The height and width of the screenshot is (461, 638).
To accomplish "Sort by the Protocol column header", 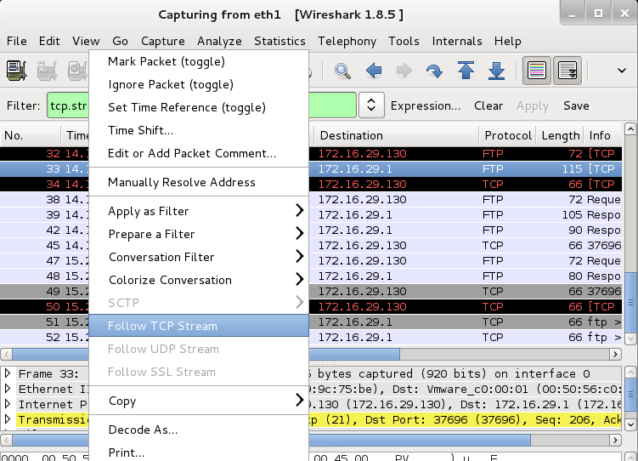I will click(x=508, y=135).
